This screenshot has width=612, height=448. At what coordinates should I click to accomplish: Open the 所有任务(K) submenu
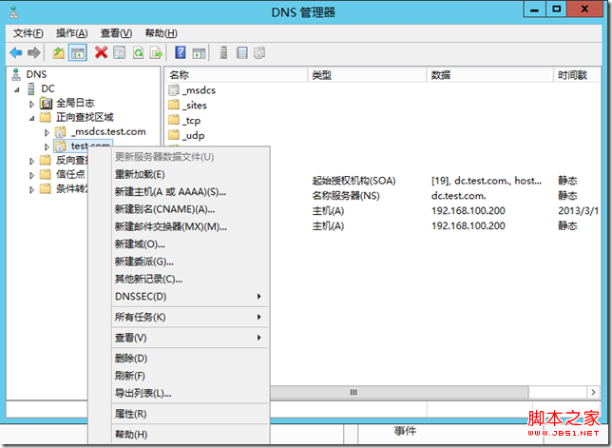pos(190,317)
